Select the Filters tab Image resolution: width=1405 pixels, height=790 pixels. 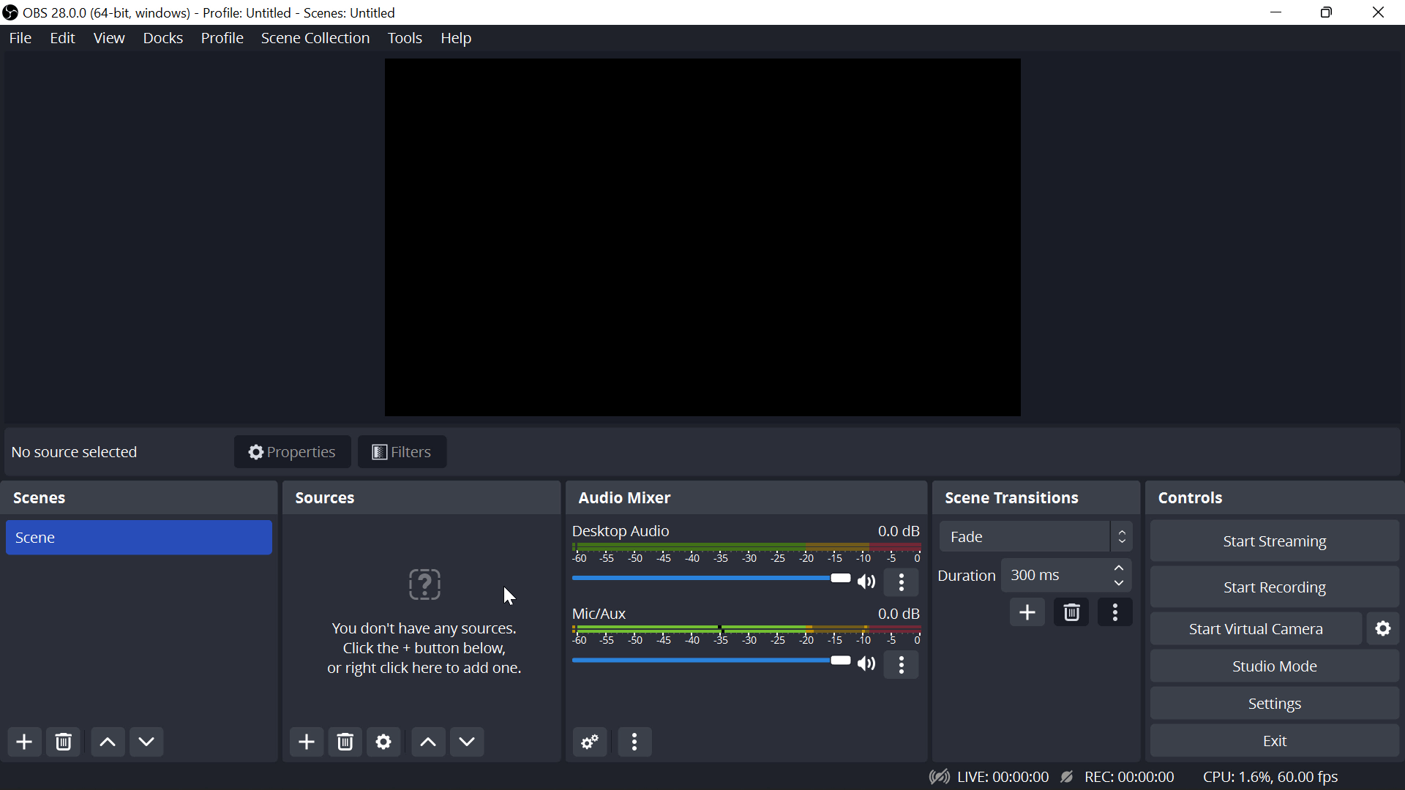pyautogui.click(x=402, y=451)
